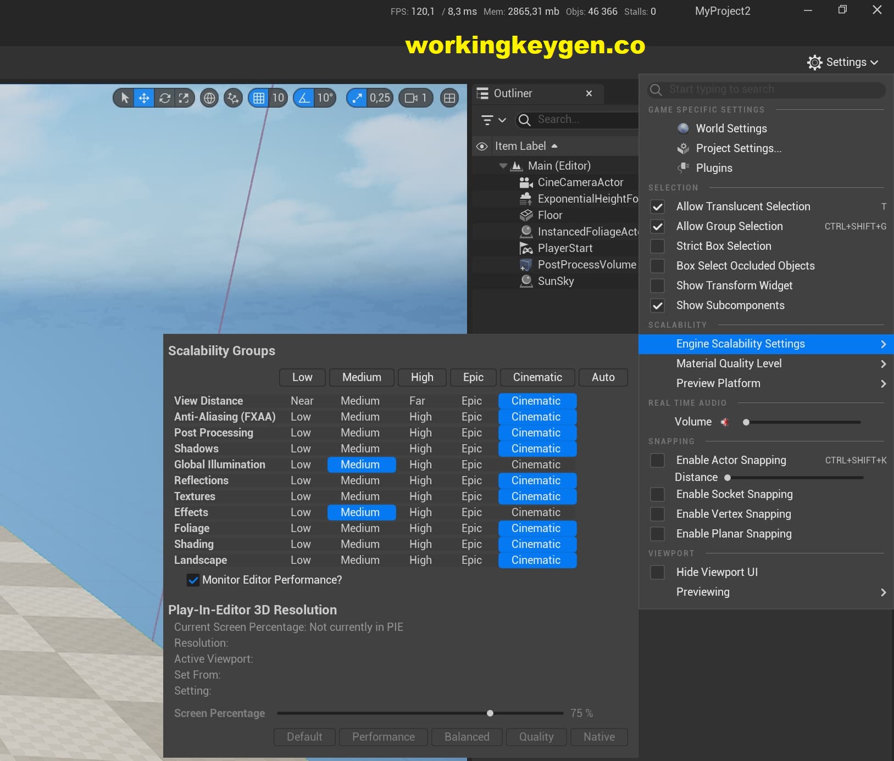Open Project Settings from the menu

click(738, 148)
